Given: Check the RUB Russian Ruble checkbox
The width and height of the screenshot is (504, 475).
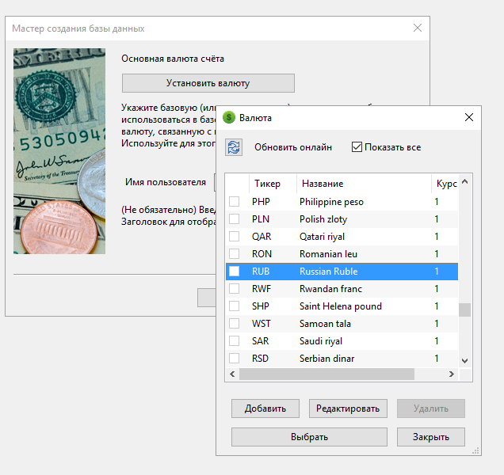Looking at the screenshot, I should click(x=234, y=271).
